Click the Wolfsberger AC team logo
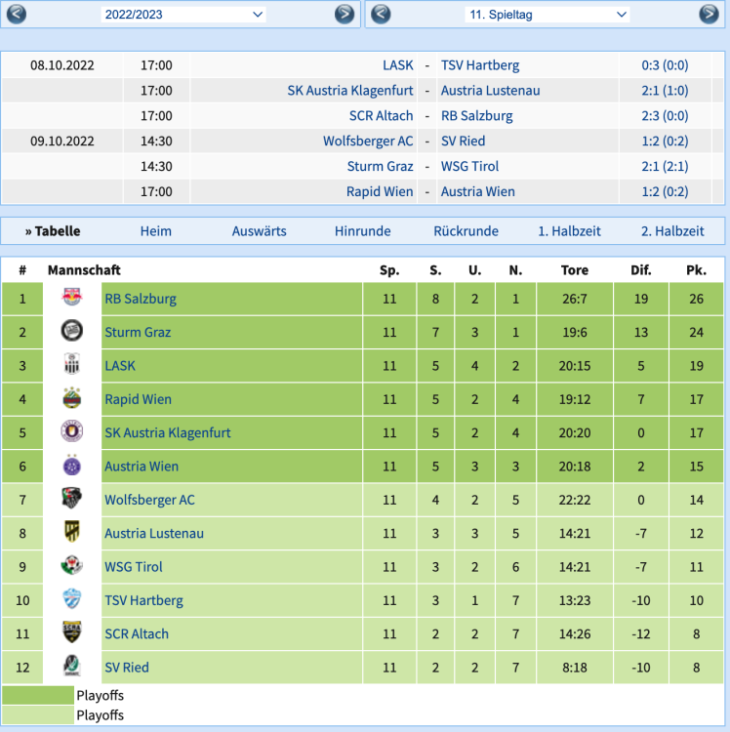Image resolution: width=730 pixels, height=732 pixels. [71, 500]
